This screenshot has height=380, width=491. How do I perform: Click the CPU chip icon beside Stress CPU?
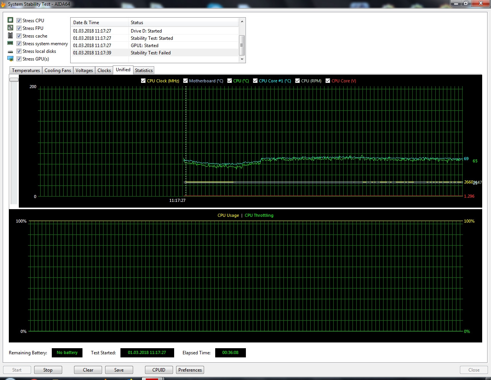[10, 20]
